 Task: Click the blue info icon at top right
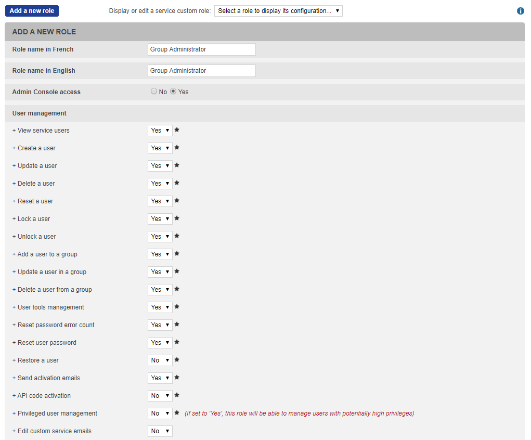[x=521, y=11]
